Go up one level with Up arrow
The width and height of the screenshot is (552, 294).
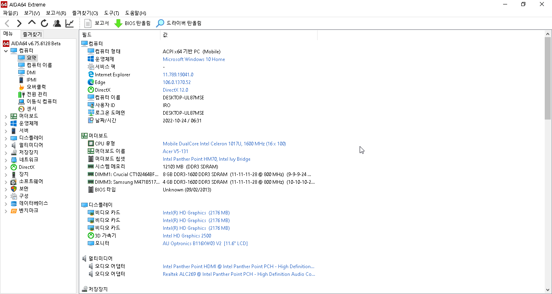pos(32,23)
